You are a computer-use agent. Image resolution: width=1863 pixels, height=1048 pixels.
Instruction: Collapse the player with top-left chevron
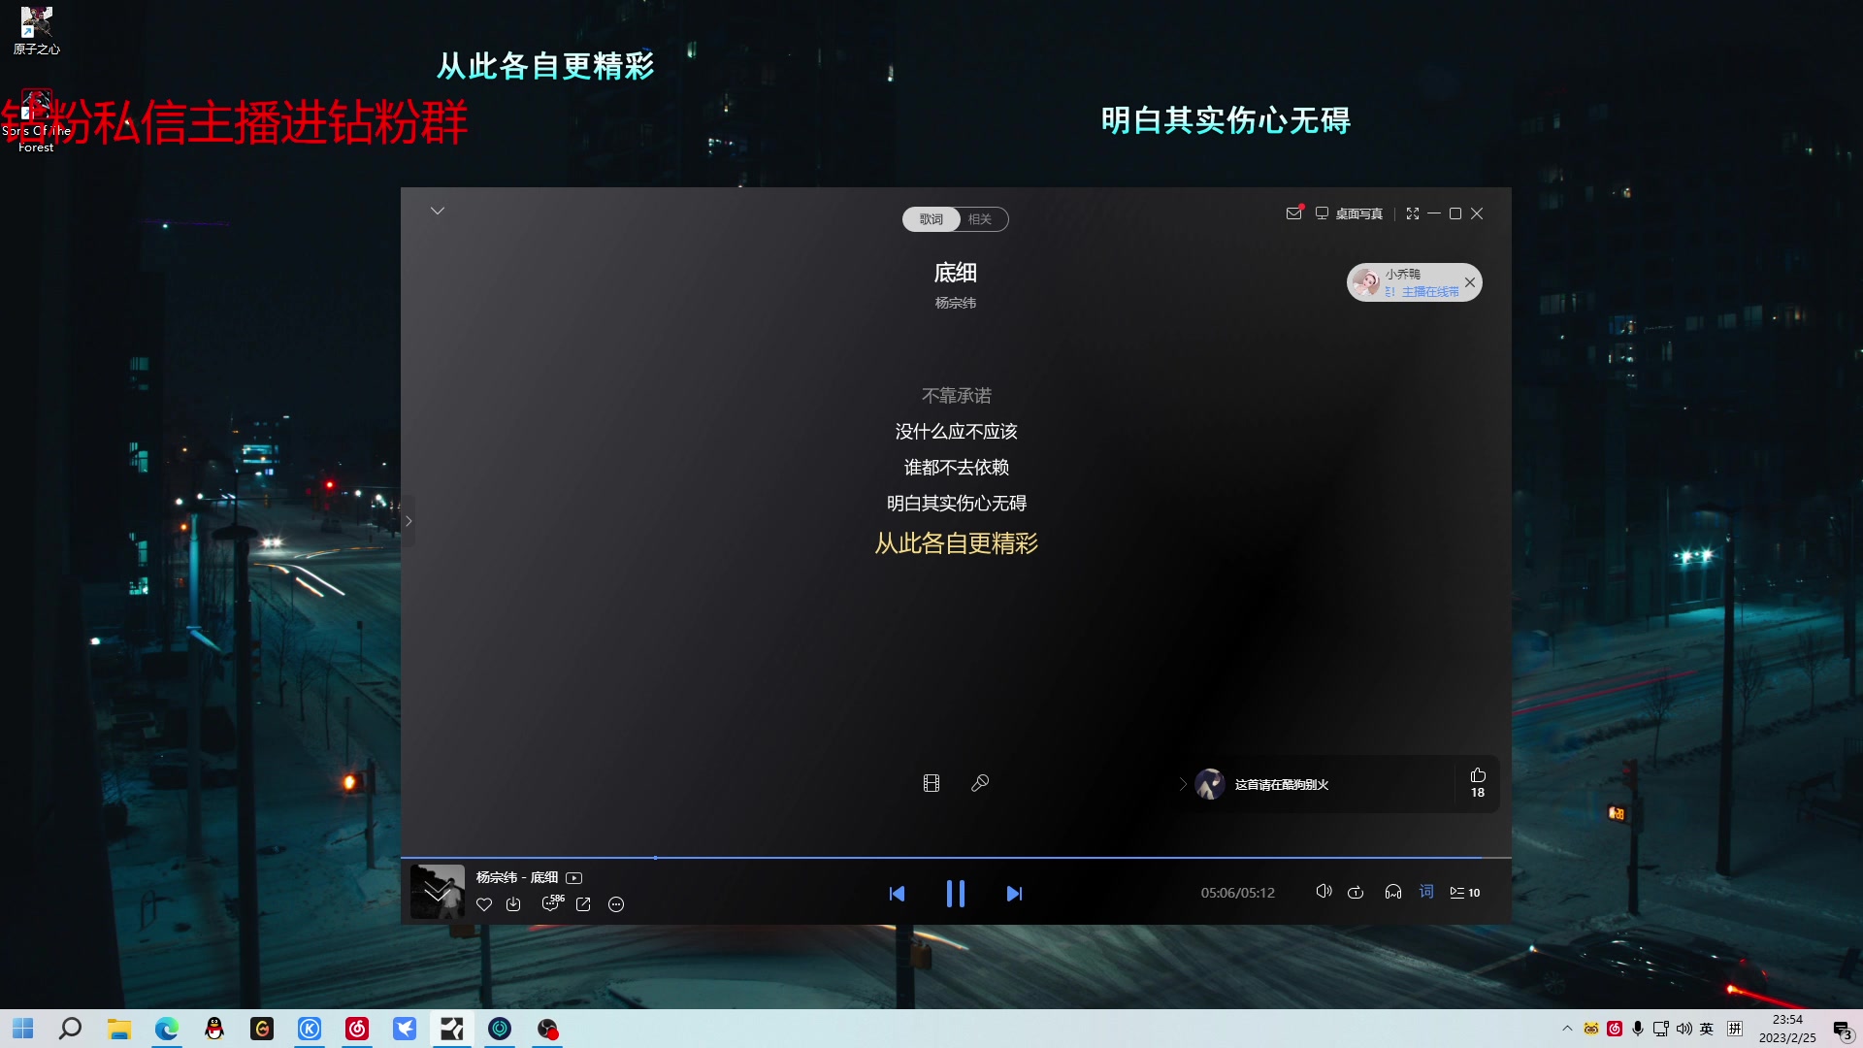(x=438, y=211)
